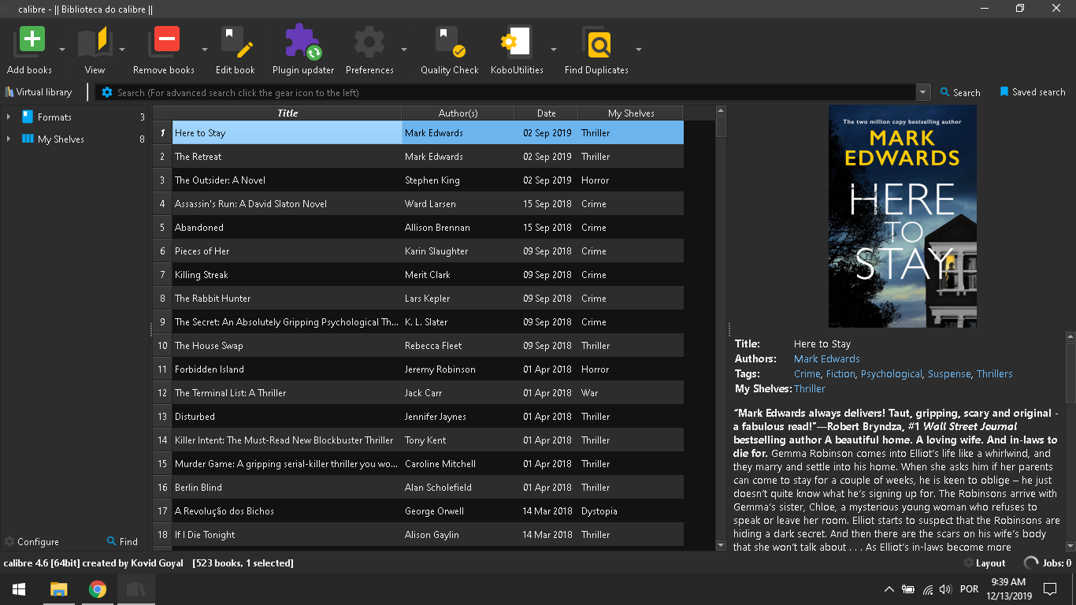Click the Thriller shelf link in details
Viewport: 1076px width, 605px height.
[810, 389]
